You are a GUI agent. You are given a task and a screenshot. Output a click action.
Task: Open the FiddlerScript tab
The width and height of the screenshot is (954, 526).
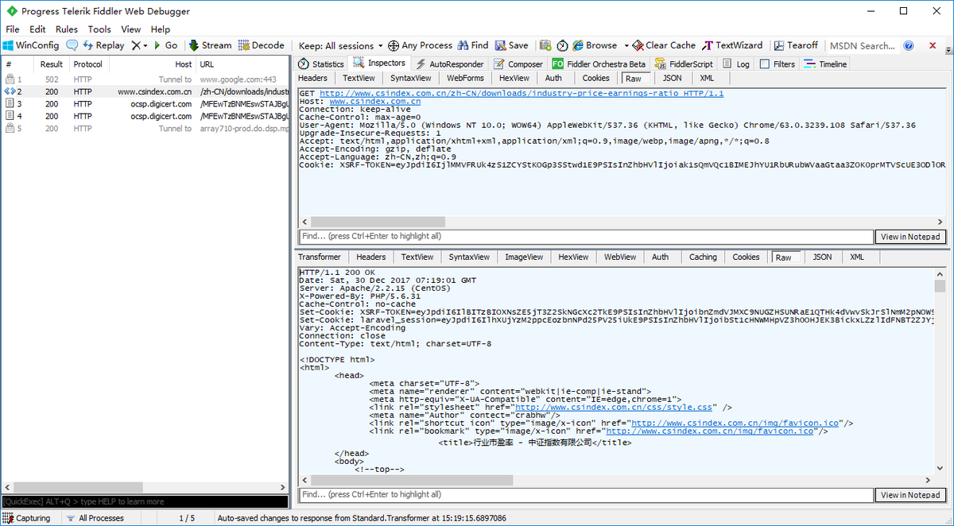pyautogui.click(x=684, y=64)
